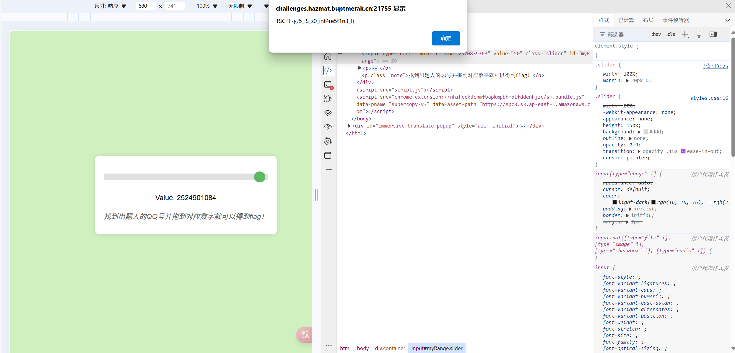
Task: Open the 100% zoom dropdown
Action: (x=207, y=6)
